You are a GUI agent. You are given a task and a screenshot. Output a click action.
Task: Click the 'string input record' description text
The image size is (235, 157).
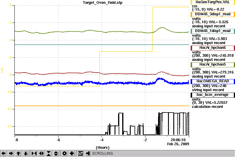pyautogui.click(x=208, y=90)
